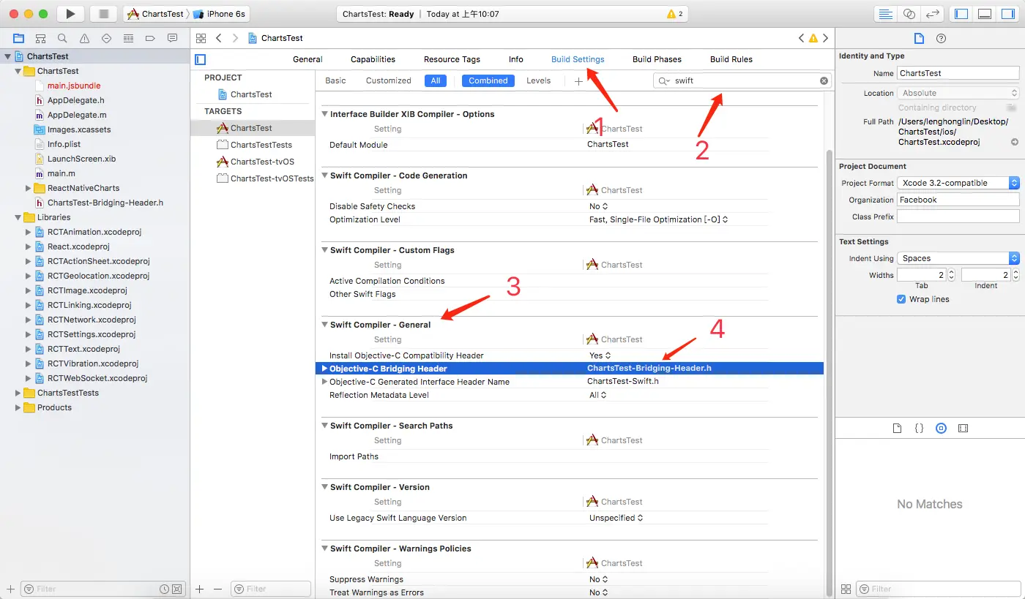
Task: Show the Quick Help inspector
Action: coord(942,38)
